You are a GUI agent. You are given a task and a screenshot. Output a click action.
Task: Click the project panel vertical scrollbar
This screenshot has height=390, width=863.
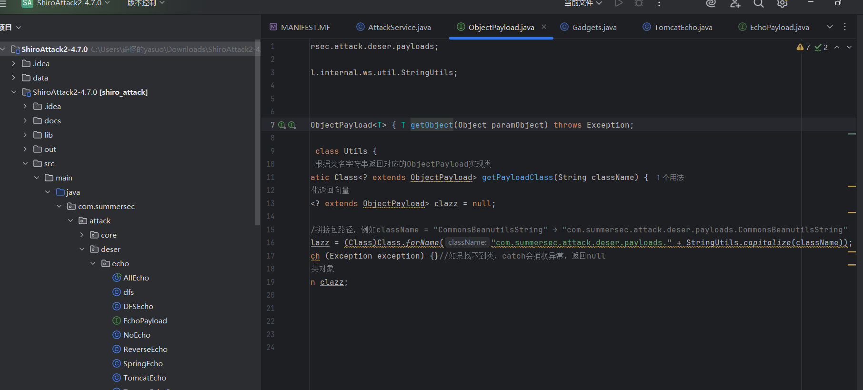(x=258, y=133)
